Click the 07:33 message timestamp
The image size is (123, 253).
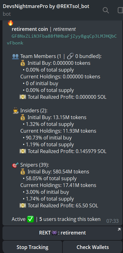click(112, 221)
